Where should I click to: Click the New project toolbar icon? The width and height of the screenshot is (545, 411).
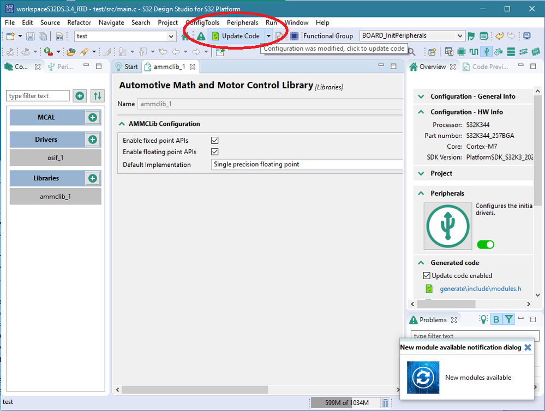(x=10, y=36)
